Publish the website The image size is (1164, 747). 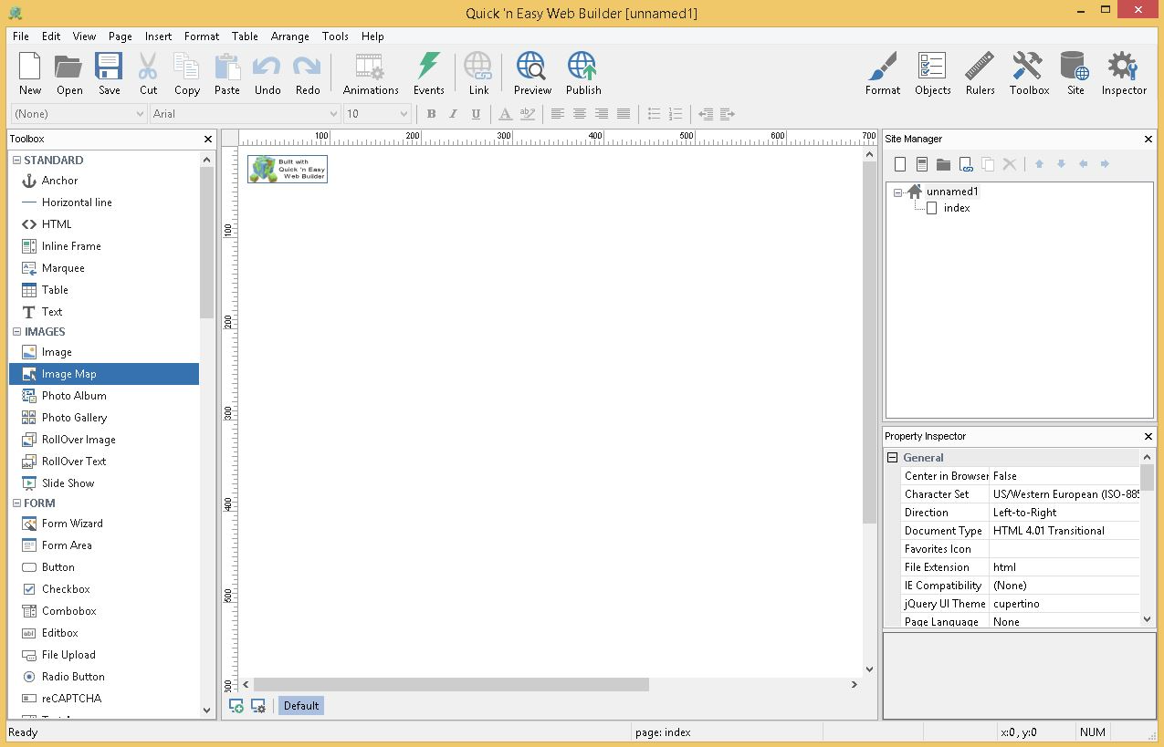tap(582, 73)
